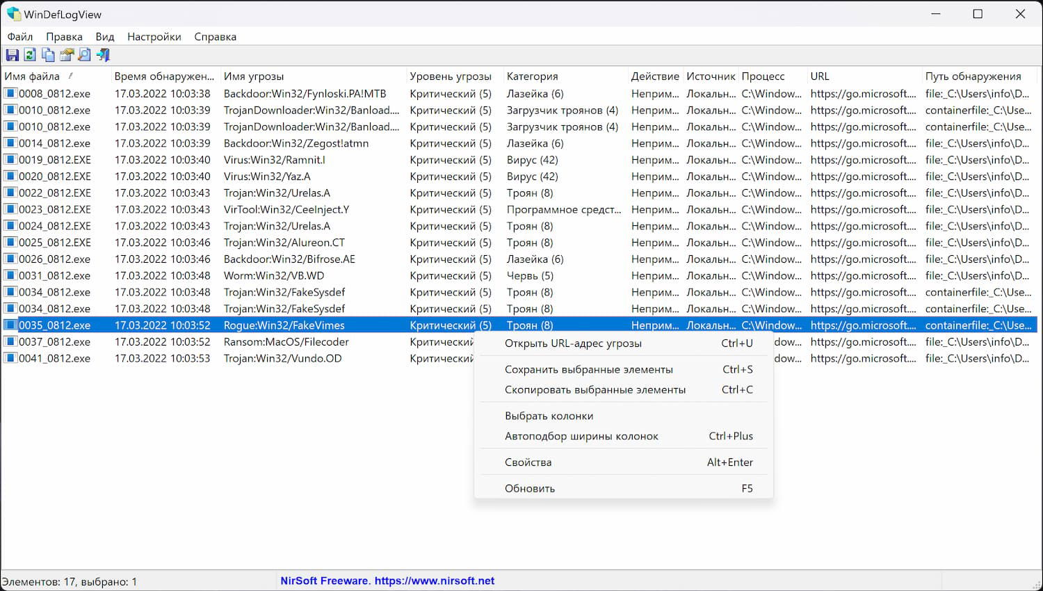The width and height of the screenshot is (1043, 591).
Task: Sort by the Уровень угрозы column header
Action: tap(454, 76)
